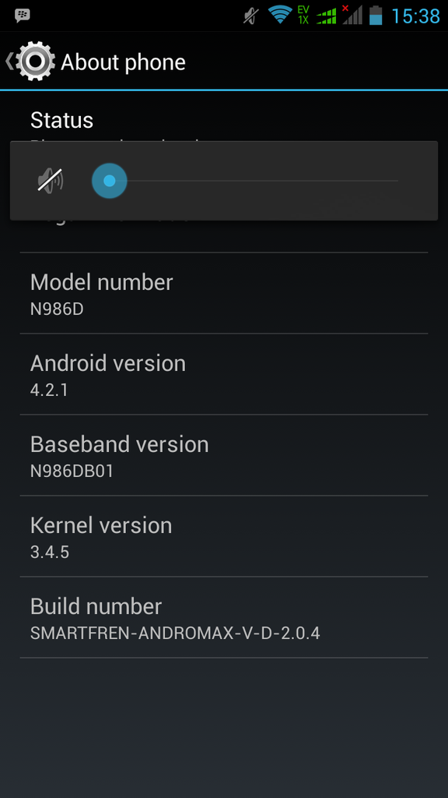Tap the Settings gear icon
This screenshot has width=448, height=798.
[x=36, y=62]
